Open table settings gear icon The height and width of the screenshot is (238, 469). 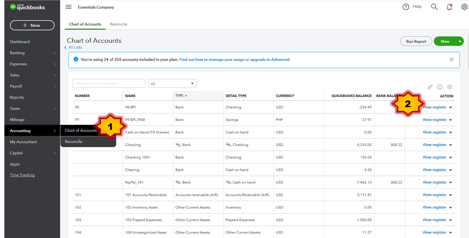[x=450, y=87]
